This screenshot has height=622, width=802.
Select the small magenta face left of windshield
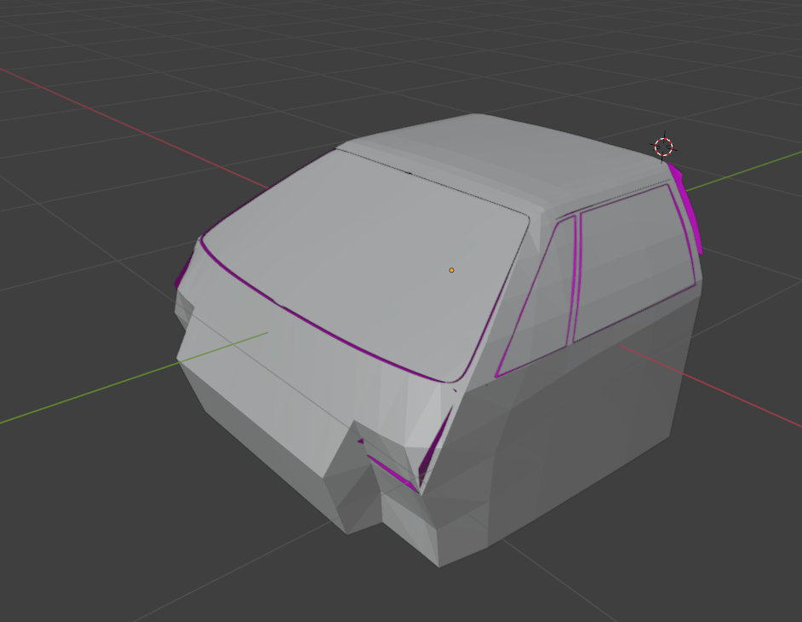(180, 279)
